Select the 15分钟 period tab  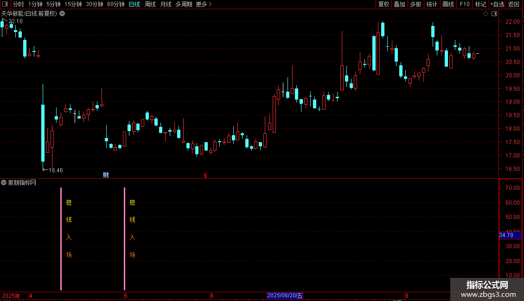pyautogui.click(x=73, y=4)
